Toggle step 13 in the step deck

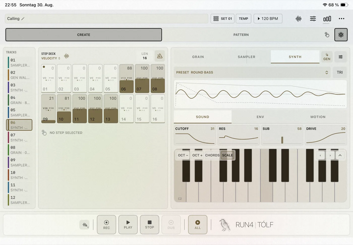tap(111, 109)
